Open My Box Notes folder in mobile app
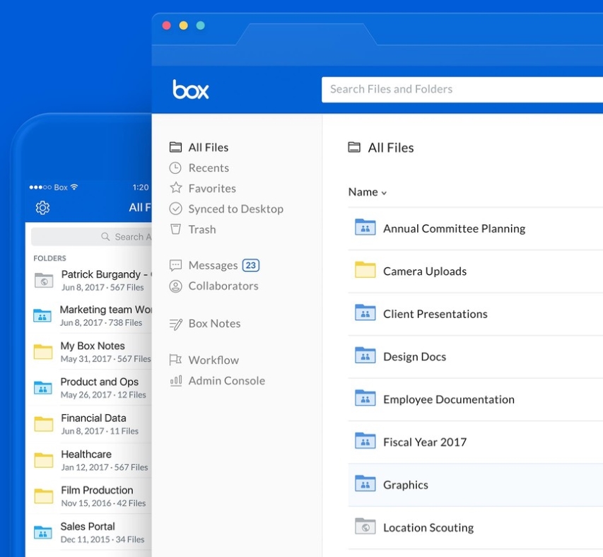The width and height of the screenshot is (603, 557). 89,352
